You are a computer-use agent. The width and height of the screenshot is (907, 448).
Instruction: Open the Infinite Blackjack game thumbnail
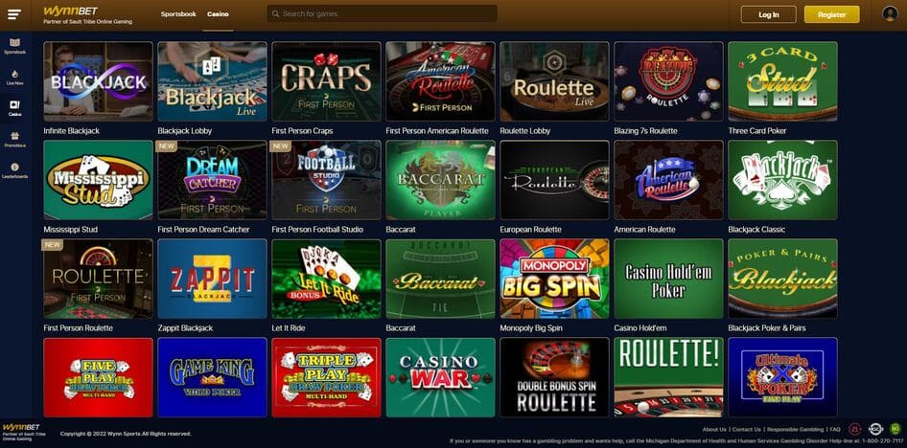(x=99, y=80)
